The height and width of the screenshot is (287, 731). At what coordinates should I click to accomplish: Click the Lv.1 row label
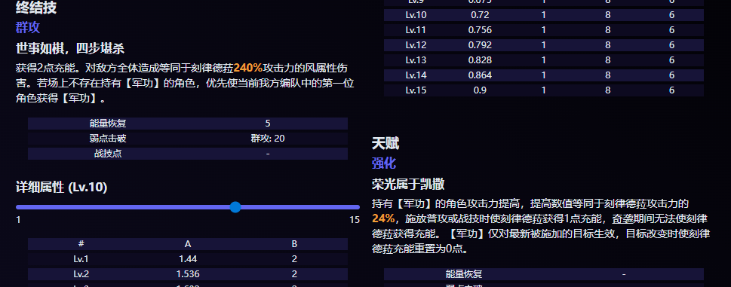[x=81, y=259]
